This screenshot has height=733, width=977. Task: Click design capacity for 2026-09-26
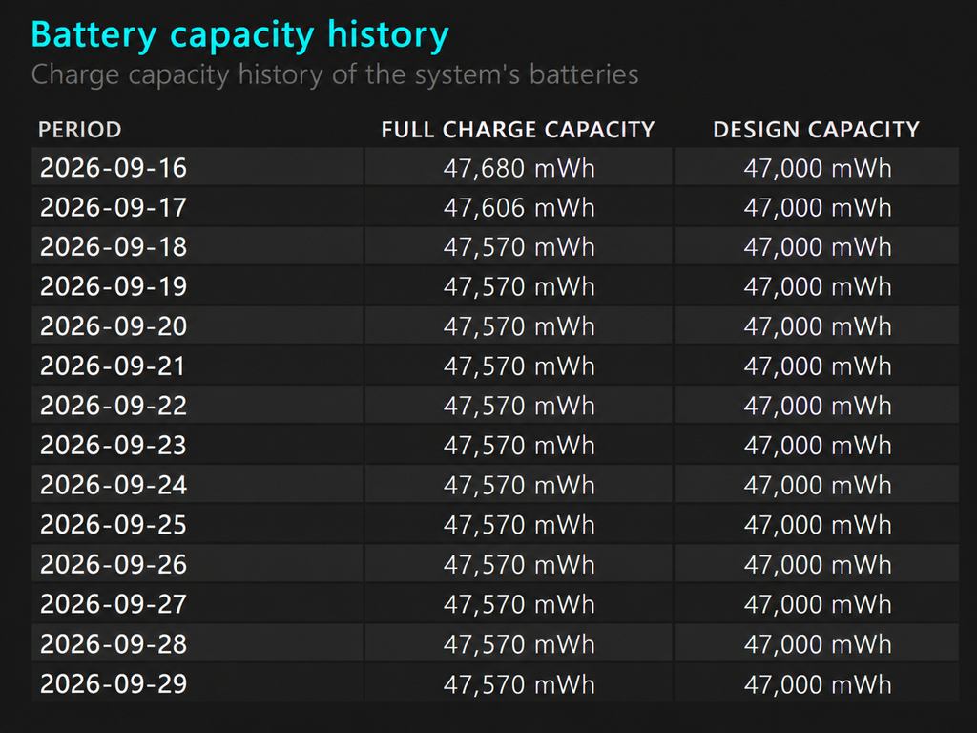[x=818, y=565]
